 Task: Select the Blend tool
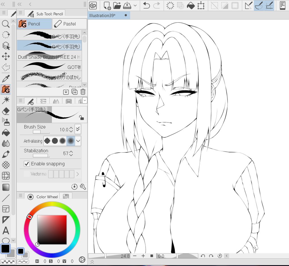5,143
